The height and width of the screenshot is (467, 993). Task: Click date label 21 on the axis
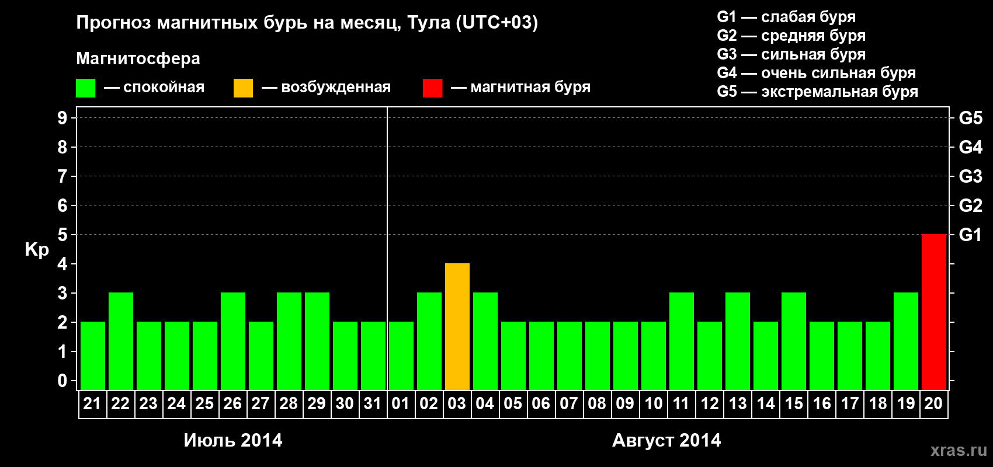[x=92, y=403]
